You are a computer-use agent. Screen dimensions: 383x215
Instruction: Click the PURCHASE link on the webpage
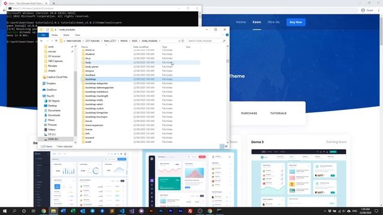(x=249, y=113)
